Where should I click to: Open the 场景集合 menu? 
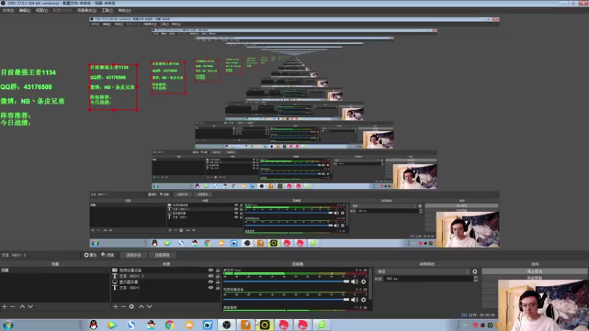(x=87, y=10)
